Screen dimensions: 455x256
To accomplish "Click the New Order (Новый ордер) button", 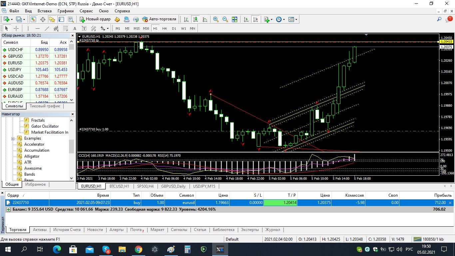I will tap(95, 19).
